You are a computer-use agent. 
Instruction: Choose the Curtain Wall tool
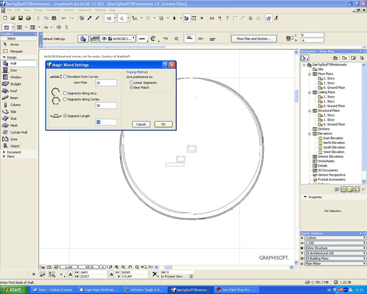(x=18, y=132)
